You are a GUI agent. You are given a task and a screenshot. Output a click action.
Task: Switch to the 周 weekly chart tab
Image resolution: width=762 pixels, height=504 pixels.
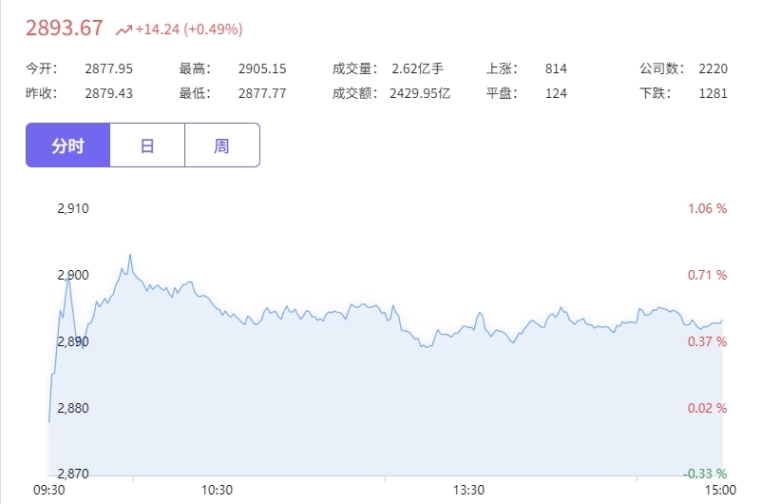tap(222, 145)
